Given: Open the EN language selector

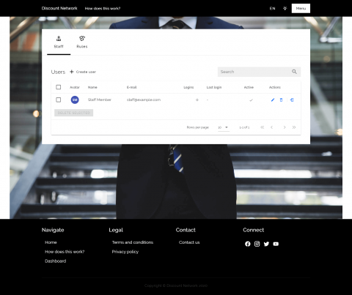Looking at the screenshot, I should [x=272, y=8].
